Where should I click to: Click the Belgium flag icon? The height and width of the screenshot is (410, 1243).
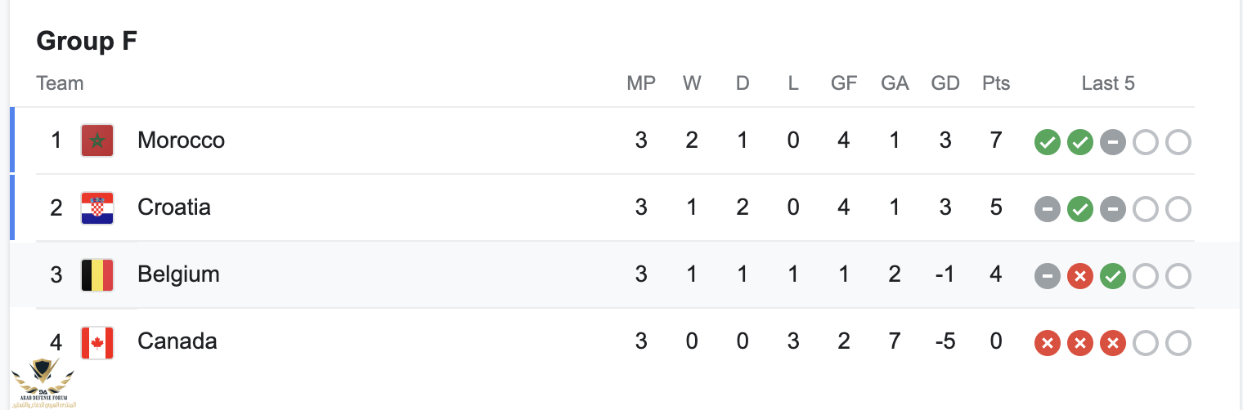[97, 274]
